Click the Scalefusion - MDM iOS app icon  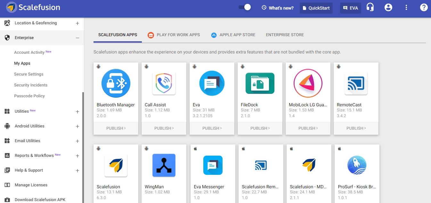(309, 165)
